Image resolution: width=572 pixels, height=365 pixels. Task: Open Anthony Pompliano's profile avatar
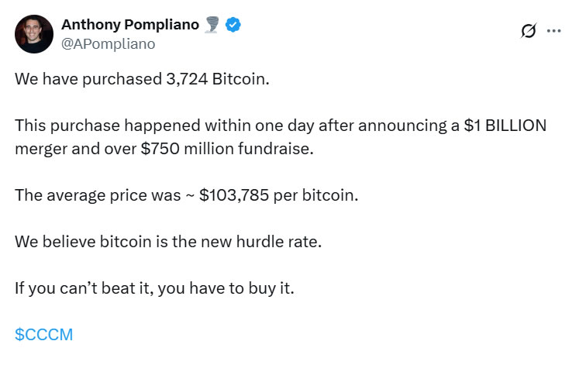click(x=34, y=34)
